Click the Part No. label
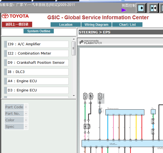The image size is (163, 153). click(14, 113)
